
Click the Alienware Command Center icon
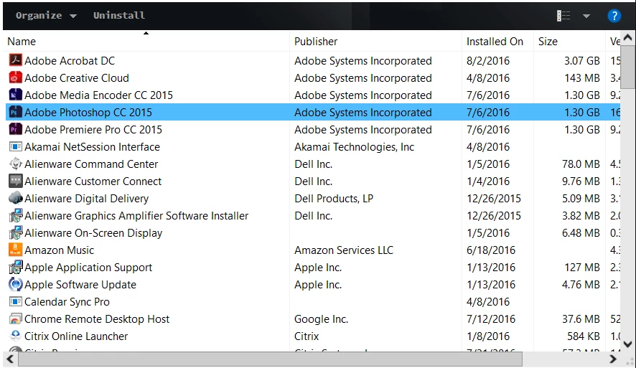(15, 164)
